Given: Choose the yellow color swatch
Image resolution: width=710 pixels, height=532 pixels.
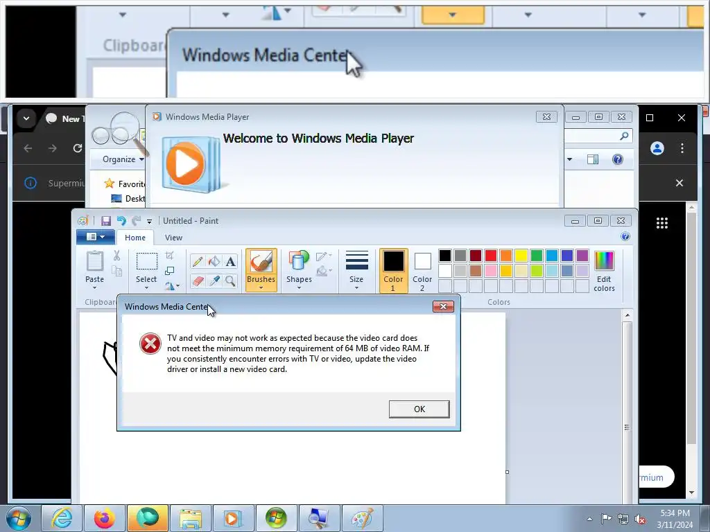Looking at the screenshot, I should pyautogui.click(x=521, y=256).
